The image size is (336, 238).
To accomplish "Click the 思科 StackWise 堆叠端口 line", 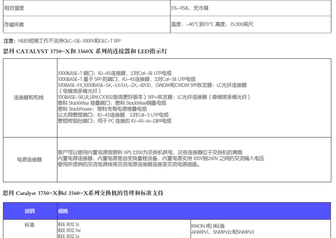I will [x=112, y=103].
